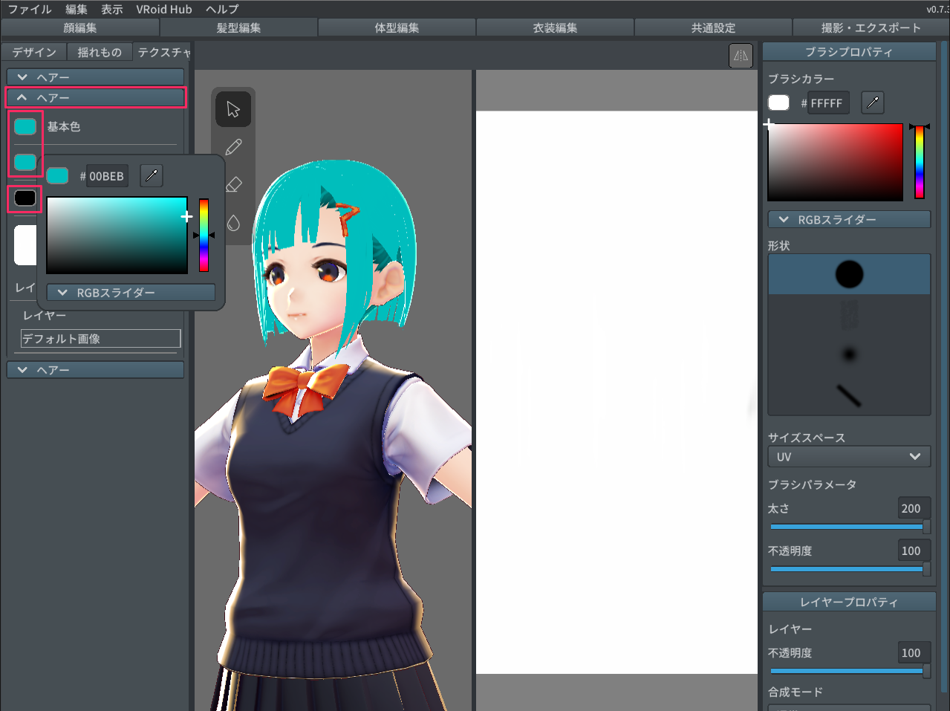The height and width of the screenshot is (711, 950).
Task: Click the ブラシプロパティ panel header
Action: tap(849, 52)
